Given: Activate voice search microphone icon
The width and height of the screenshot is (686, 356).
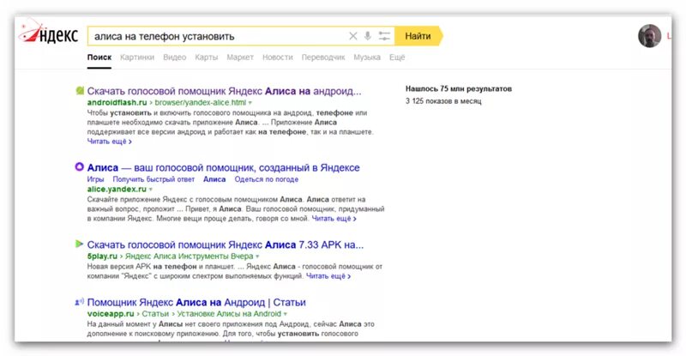Looking at the screenshot, I should point(368,36).
